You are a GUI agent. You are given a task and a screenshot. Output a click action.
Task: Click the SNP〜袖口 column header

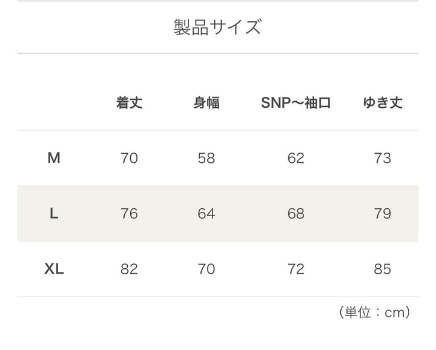click(x=296, y=103)
